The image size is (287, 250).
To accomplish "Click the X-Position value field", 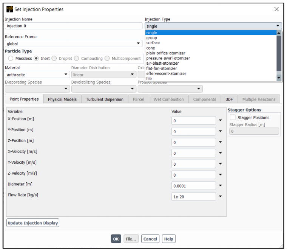I will pyautogui.click(x=194, y=121).
